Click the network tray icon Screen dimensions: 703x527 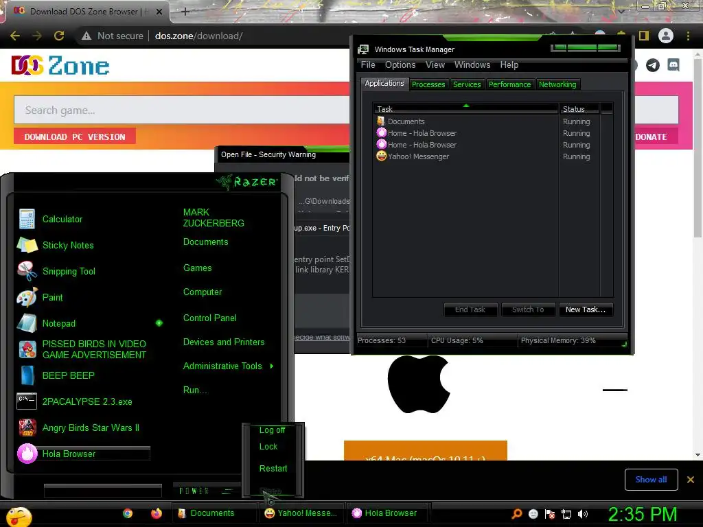(566, 514)
